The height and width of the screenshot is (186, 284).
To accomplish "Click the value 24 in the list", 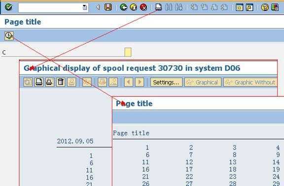I will click(276, 177).
